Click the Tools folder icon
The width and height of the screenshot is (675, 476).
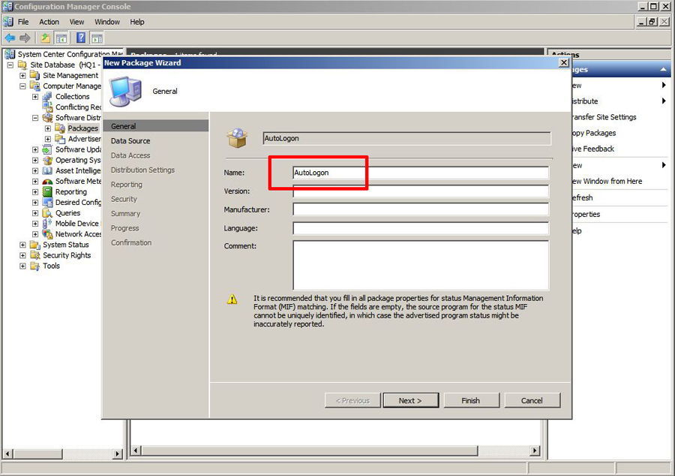pos(34,266)
